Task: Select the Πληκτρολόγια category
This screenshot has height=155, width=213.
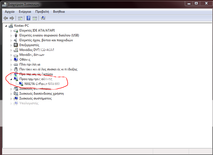Action: [x=30, y=64]
